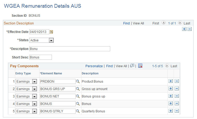Viewport: 197px width, 119px height.
Task: Open the Status dropdown
Action: (x=51, y=40)
